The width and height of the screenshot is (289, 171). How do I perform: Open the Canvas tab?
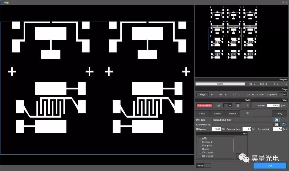click(x=217, y=114)
